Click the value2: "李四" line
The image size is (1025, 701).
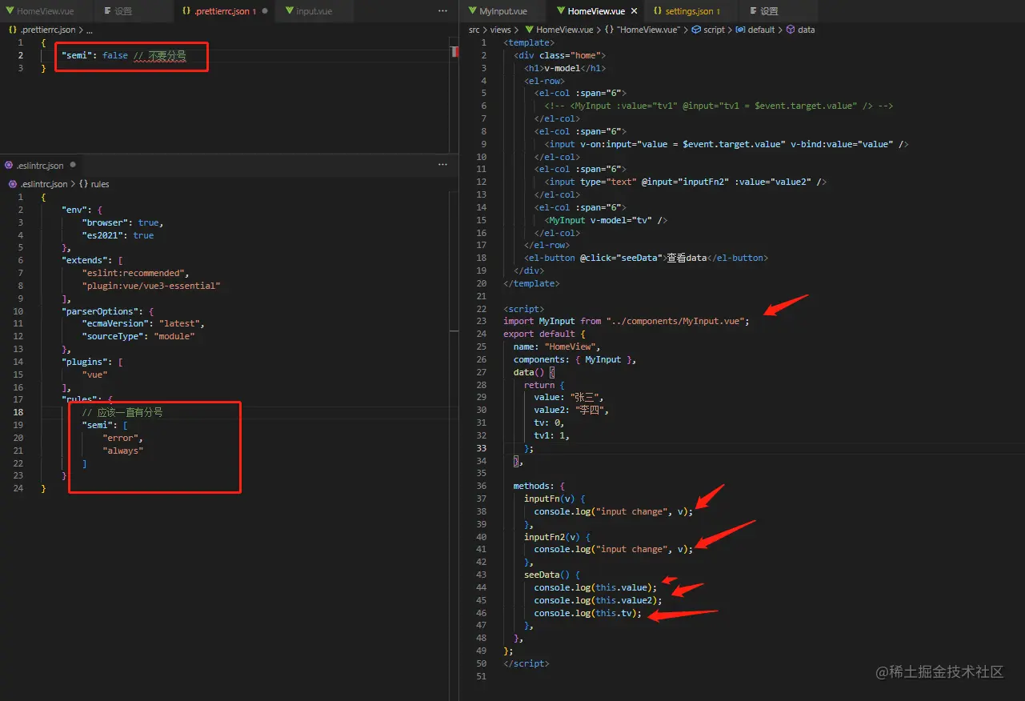(571, 410)
